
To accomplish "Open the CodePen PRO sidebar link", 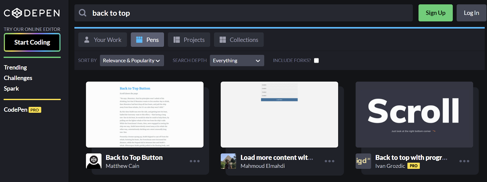I will [22, 110].
